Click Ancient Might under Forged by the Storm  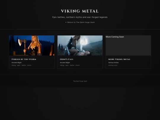pyautogui.click(x=17, y=63)
